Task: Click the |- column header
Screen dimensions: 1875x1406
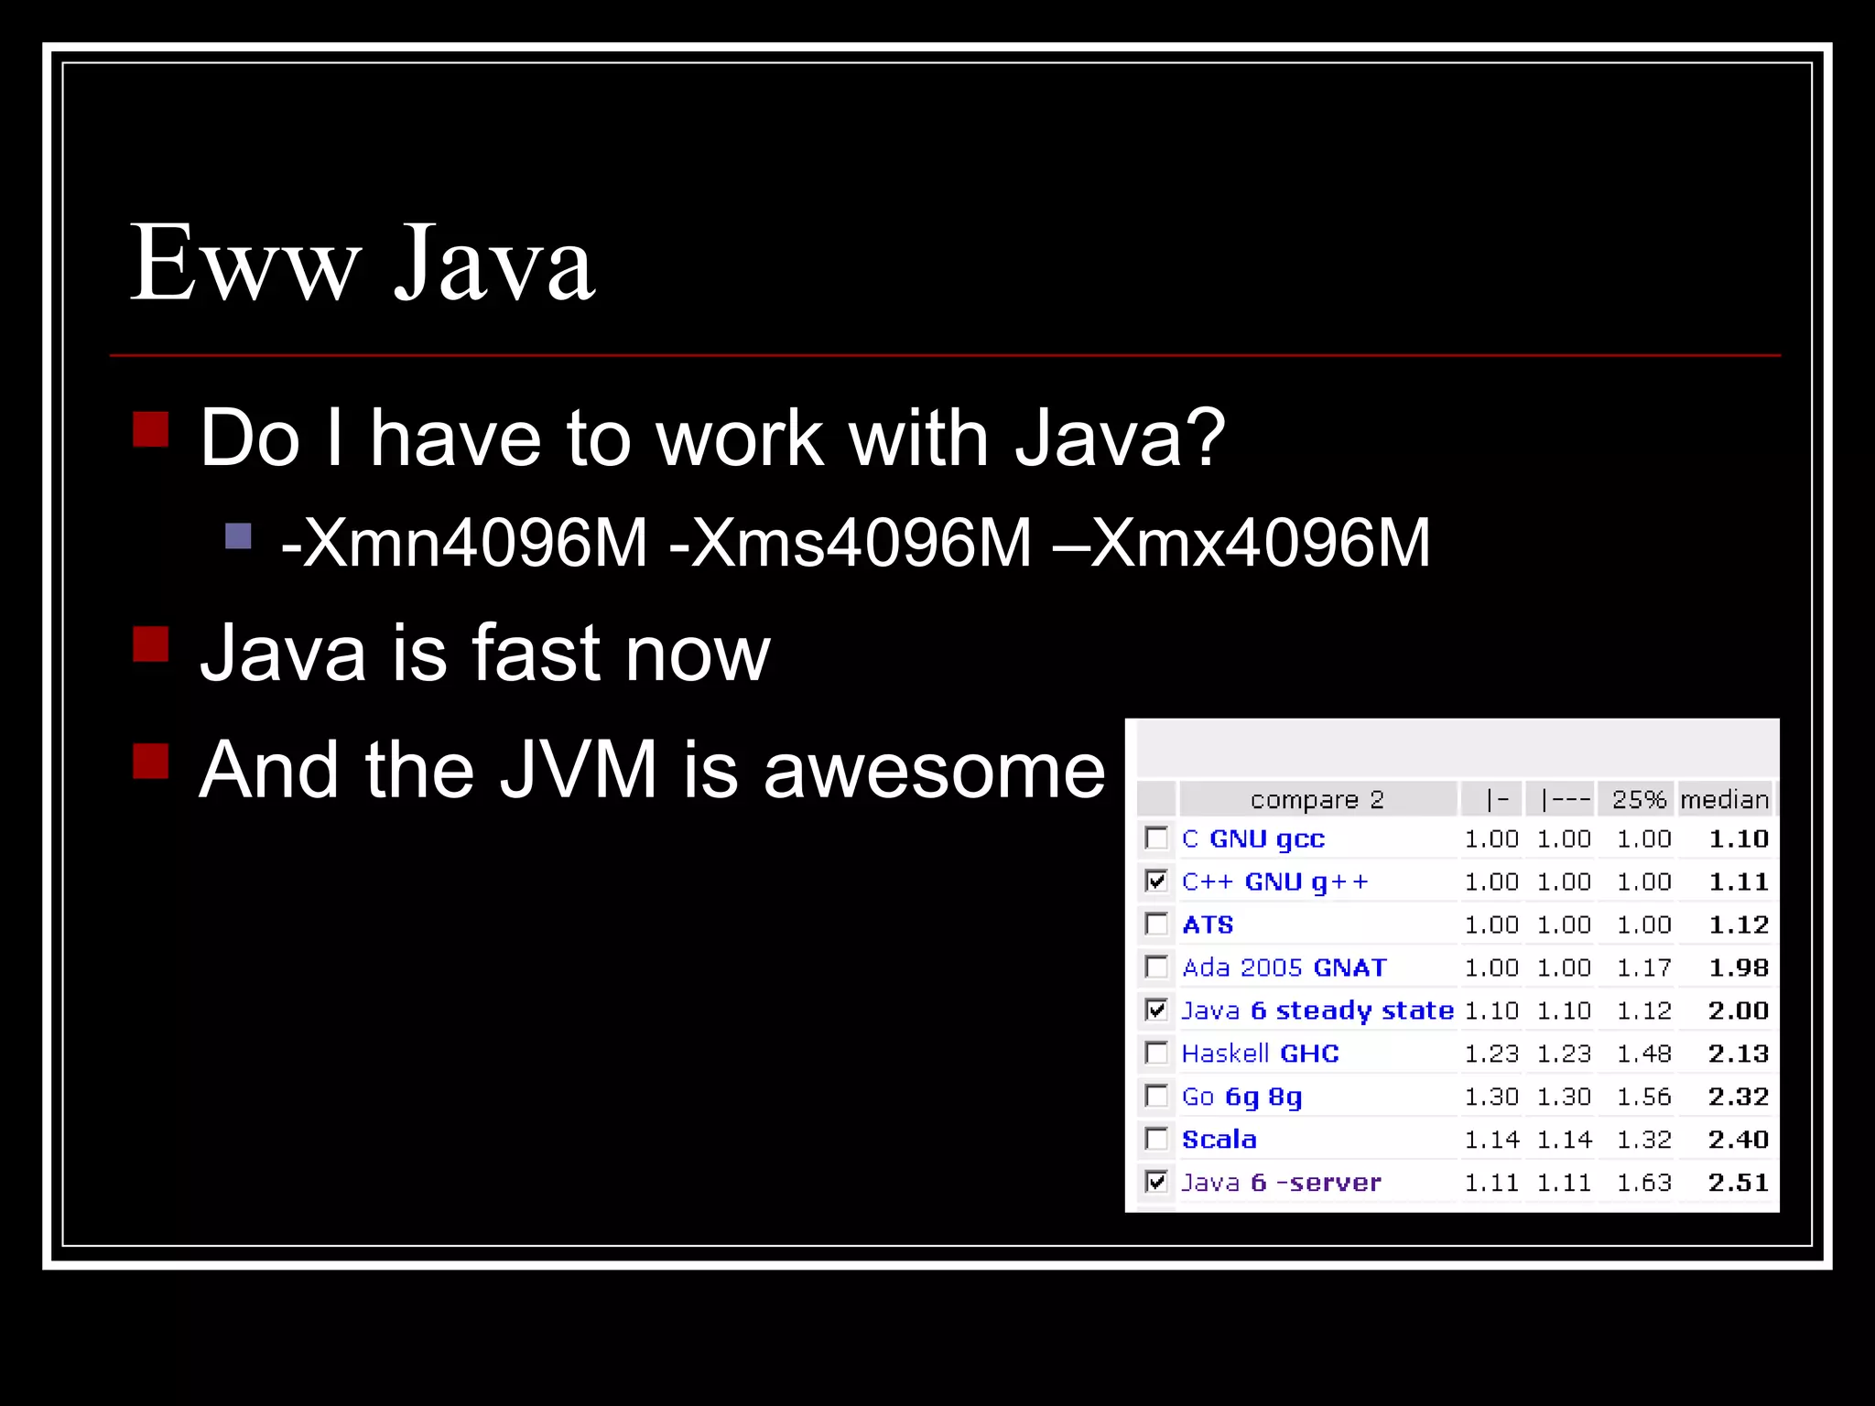Action: [1492, 799]
